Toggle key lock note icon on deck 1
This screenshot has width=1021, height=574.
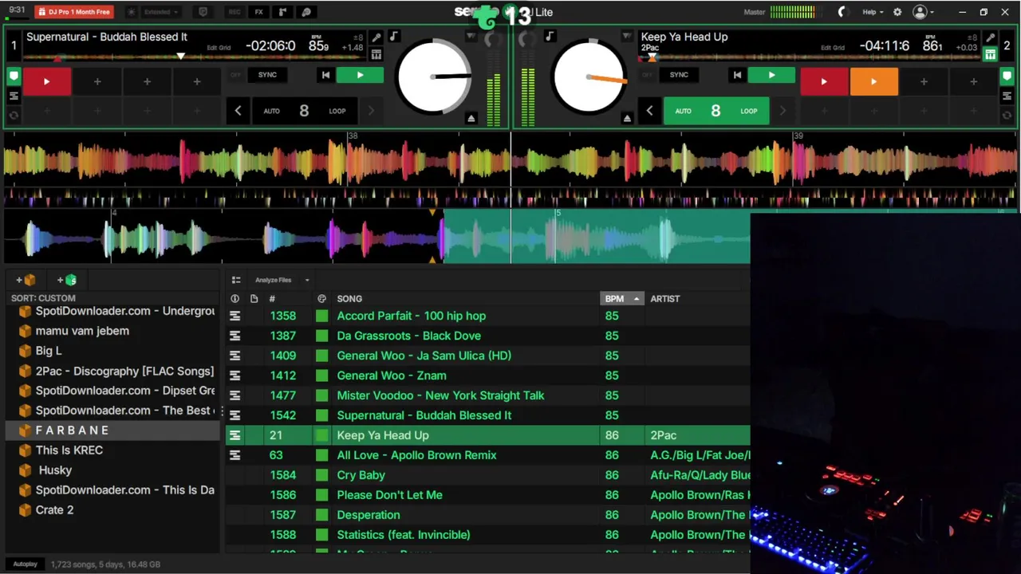pos(393,37)
